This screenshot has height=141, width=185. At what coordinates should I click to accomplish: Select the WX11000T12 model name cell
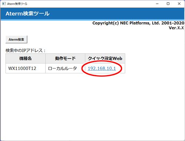pyautogui.click(x=26, y=68)
